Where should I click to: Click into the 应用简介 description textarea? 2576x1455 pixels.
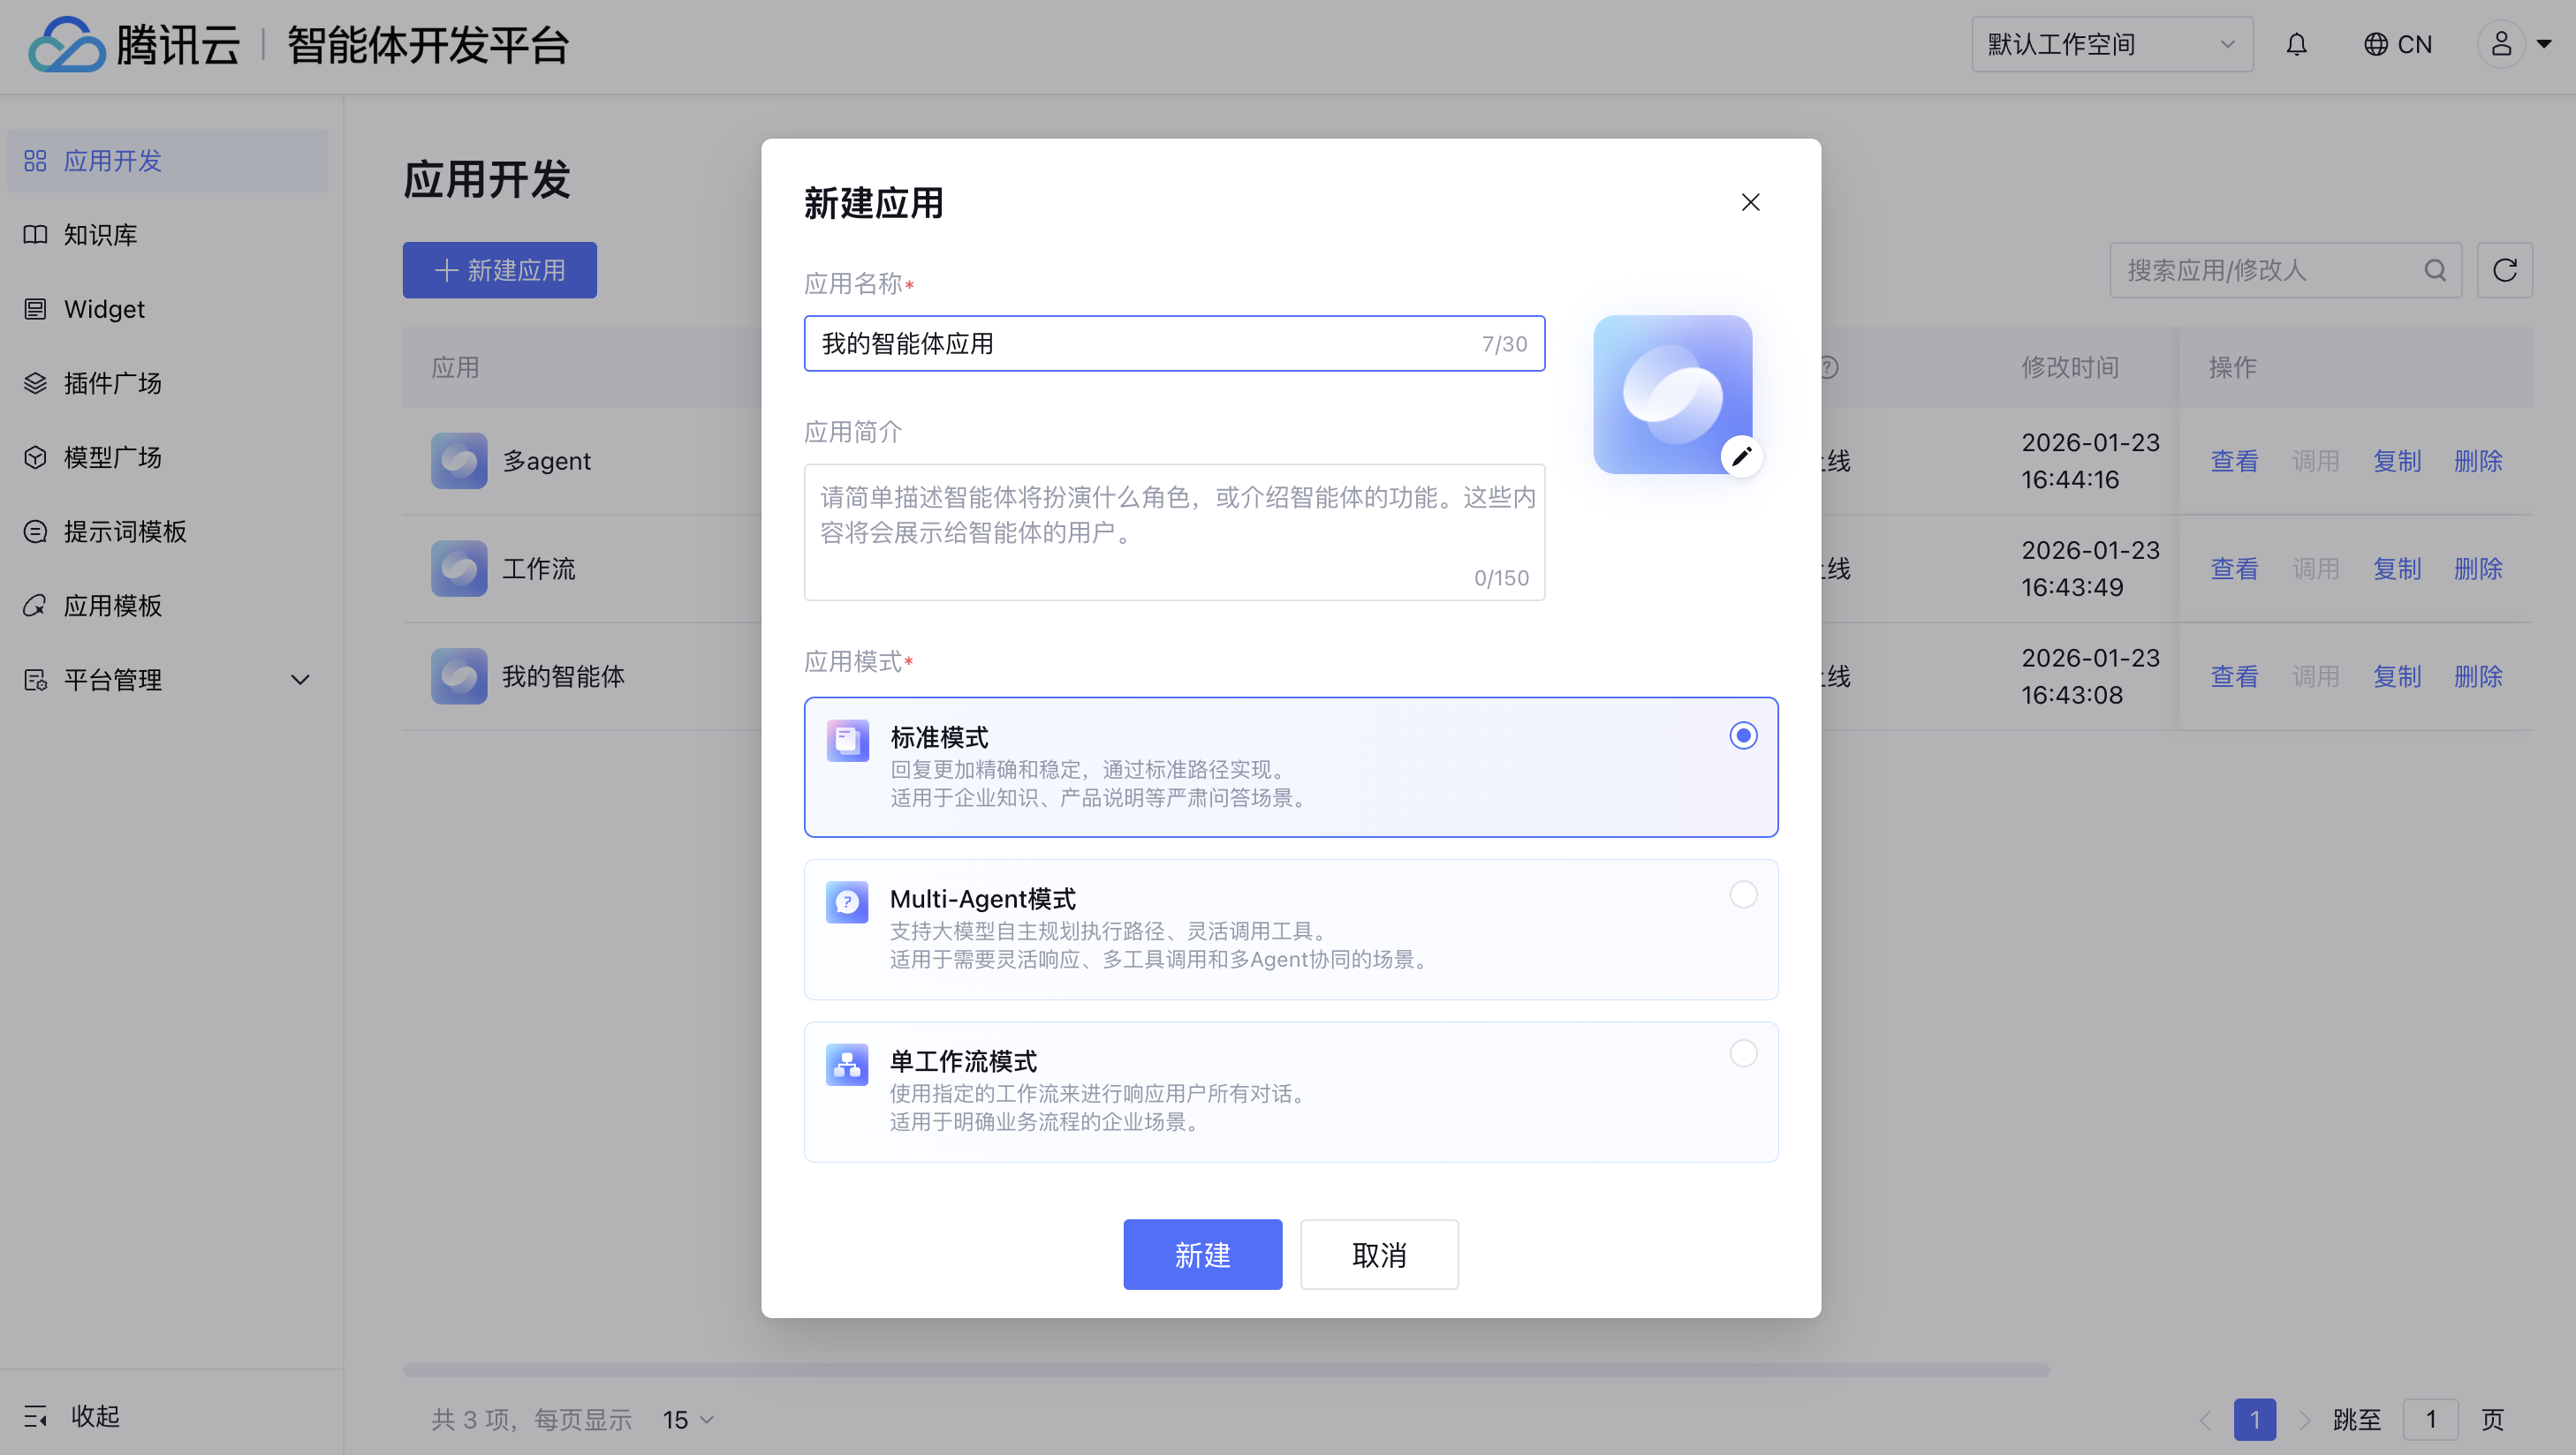1173,531
